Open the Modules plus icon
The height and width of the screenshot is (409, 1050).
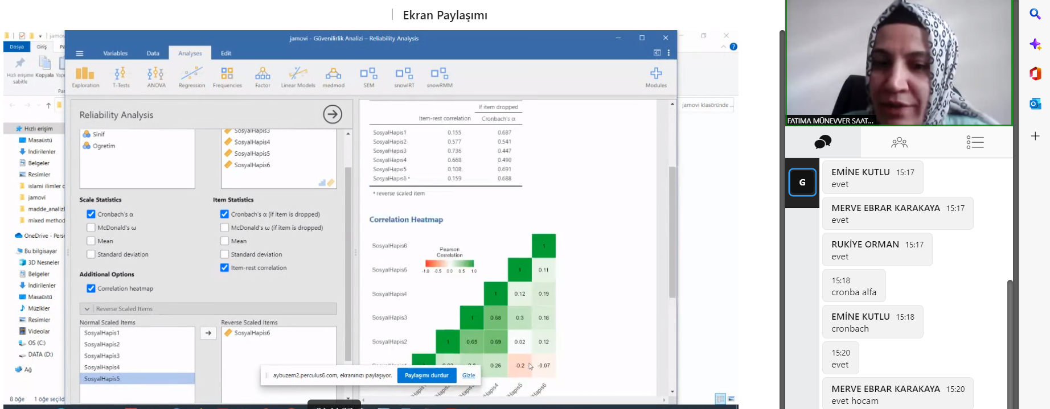(x=656, y=77)
